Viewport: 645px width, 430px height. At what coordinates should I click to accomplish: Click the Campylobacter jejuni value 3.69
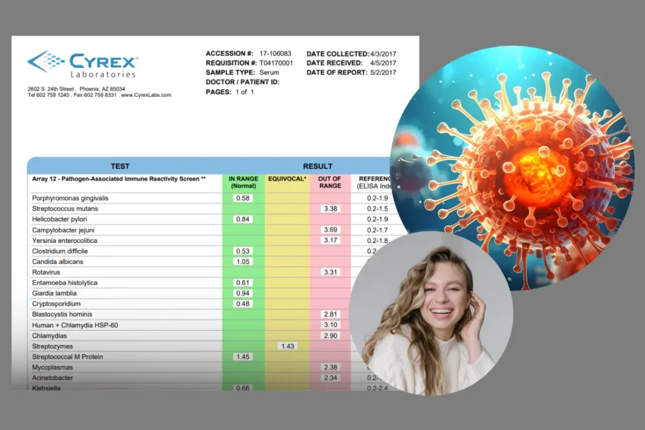[x=330, y=230]
